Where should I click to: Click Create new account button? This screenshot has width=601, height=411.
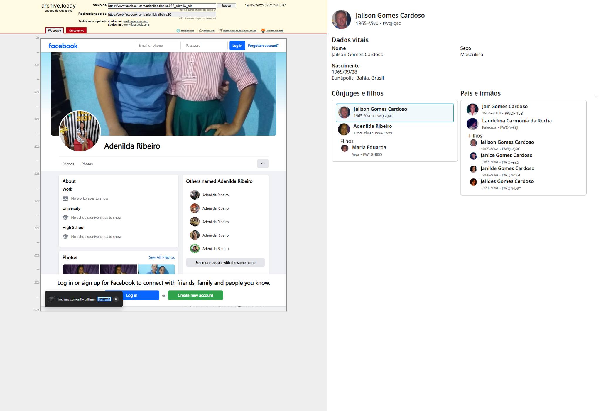pos(195,295)
